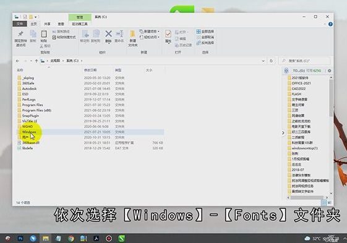Go back with the Back arrow
347x243 pixels.
point(17,61)
